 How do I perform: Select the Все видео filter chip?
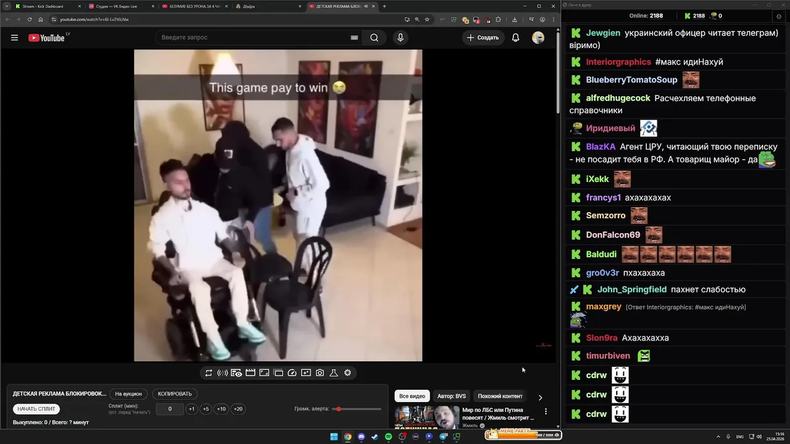(x=412, y=396)
